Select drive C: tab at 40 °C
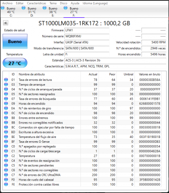Viewport: 169px width, 193px height. tap(11, 12)
